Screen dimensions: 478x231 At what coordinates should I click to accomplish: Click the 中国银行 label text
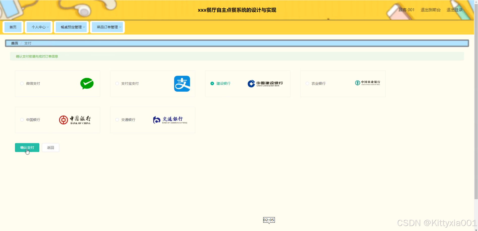[33, 120]
